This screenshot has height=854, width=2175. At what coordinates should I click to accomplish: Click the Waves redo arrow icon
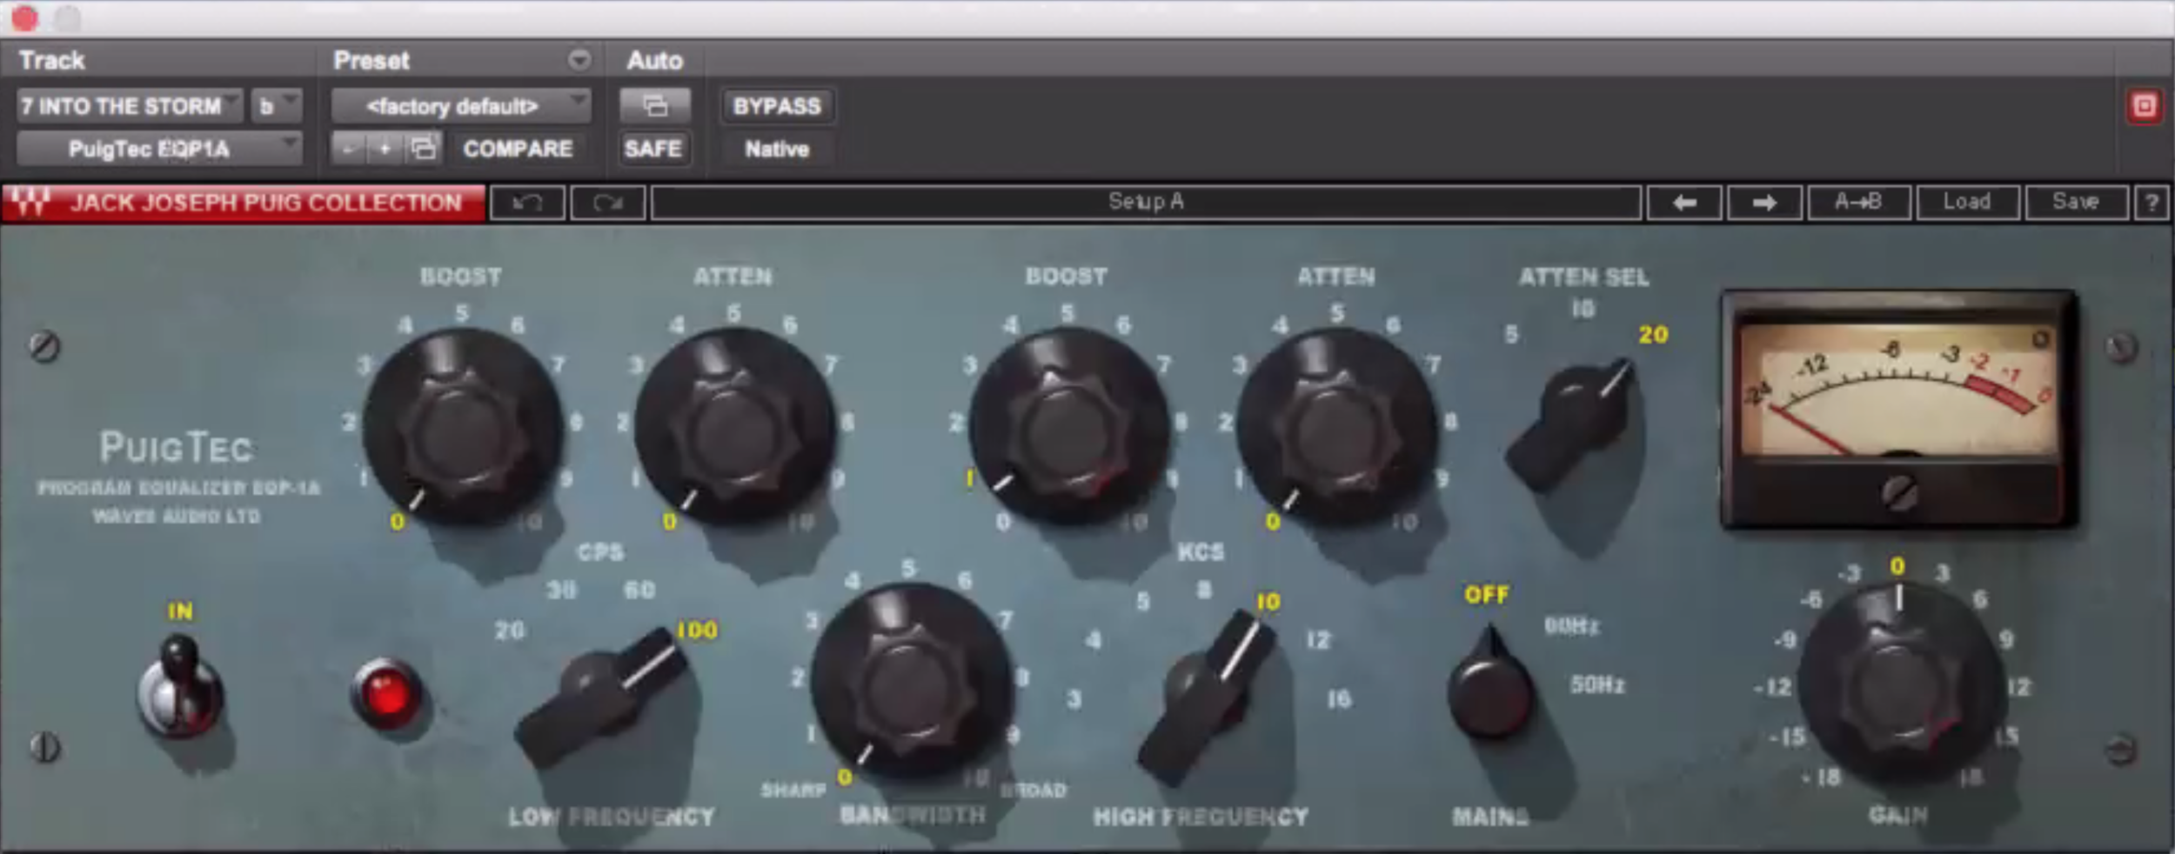tap(608, 203)
